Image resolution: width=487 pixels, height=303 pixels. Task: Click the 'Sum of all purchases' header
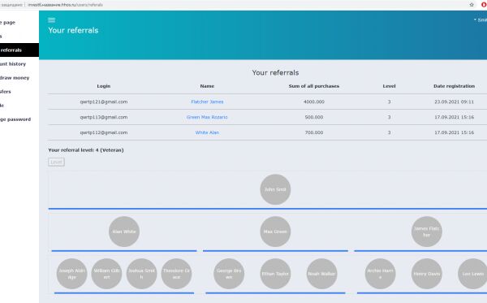click(313, 86)
